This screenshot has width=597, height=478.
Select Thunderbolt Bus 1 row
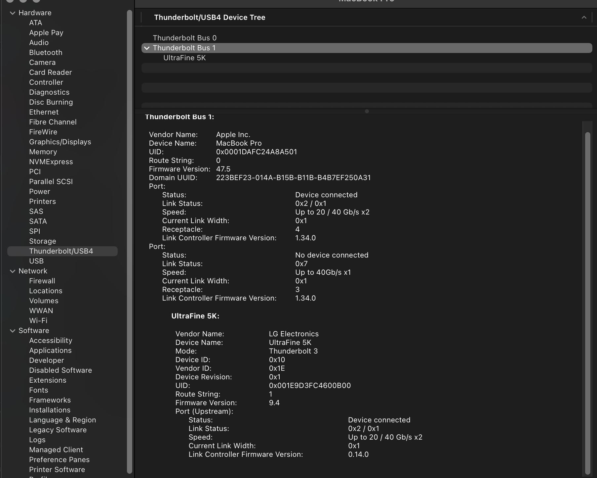[x=367, y=48]
